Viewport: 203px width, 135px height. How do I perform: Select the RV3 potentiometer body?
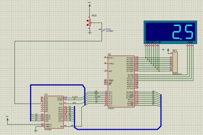click(90, 23)
